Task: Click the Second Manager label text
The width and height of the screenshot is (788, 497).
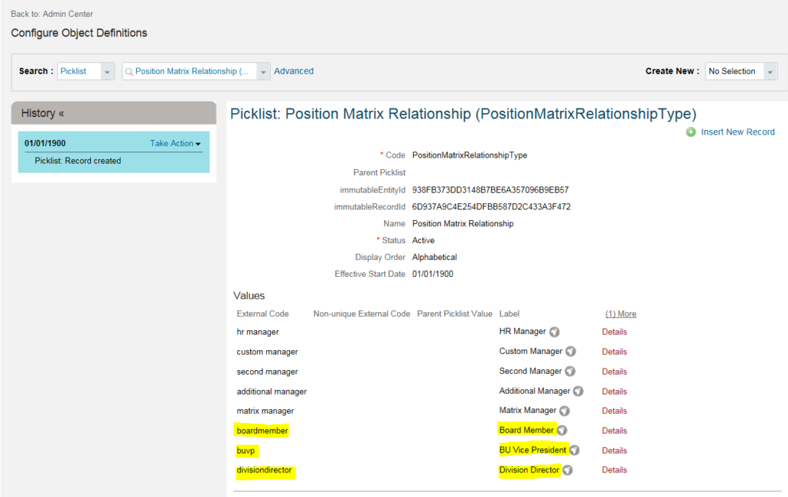Action: [530, 371]
